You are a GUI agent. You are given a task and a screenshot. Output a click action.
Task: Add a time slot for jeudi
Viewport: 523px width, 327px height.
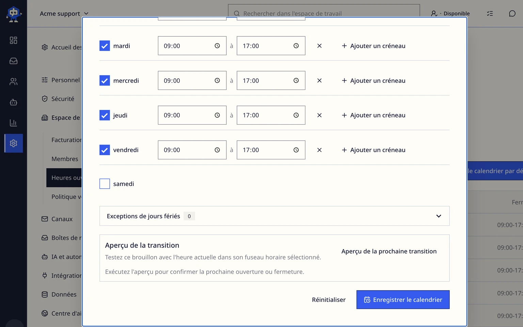pos(374,115)
